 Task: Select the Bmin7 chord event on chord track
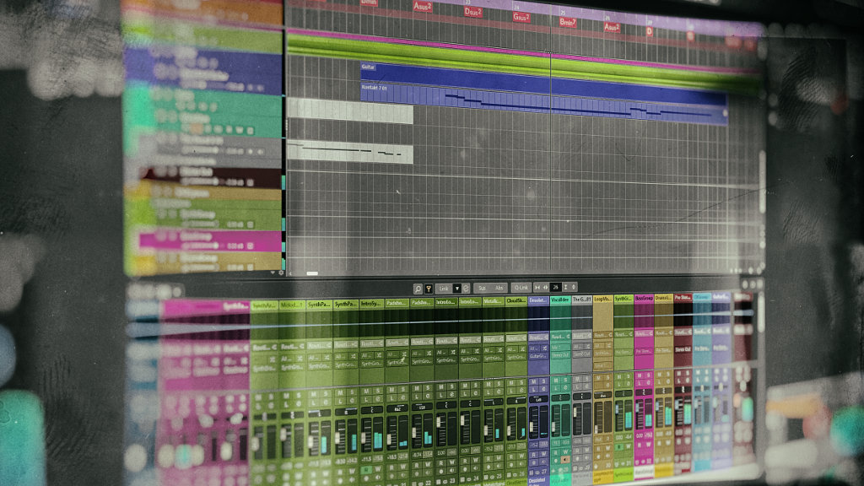[568, 22]
